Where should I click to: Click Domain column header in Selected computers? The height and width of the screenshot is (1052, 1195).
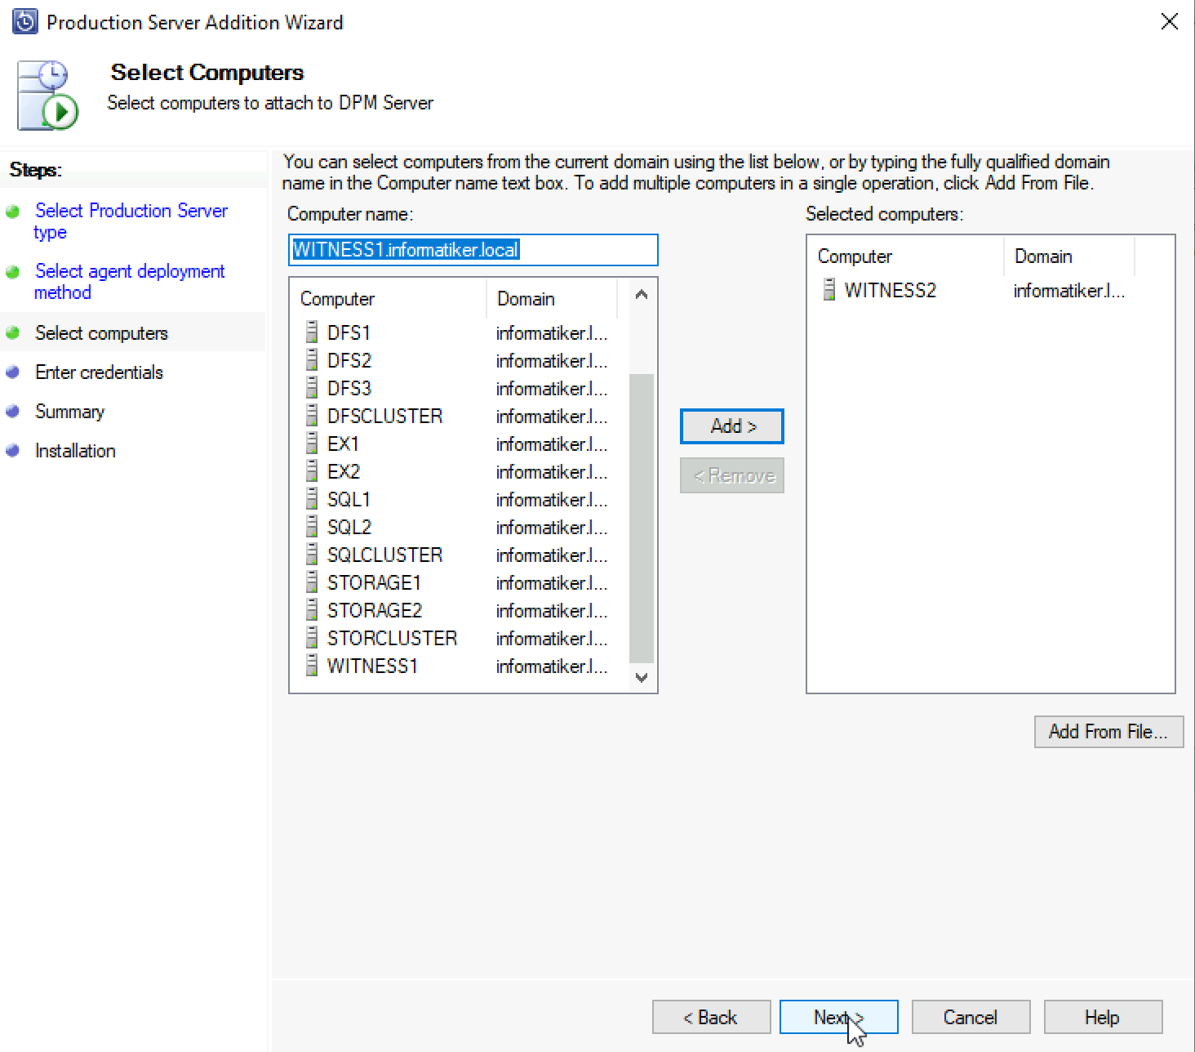pyautogui.click(x=1070, y=256)
